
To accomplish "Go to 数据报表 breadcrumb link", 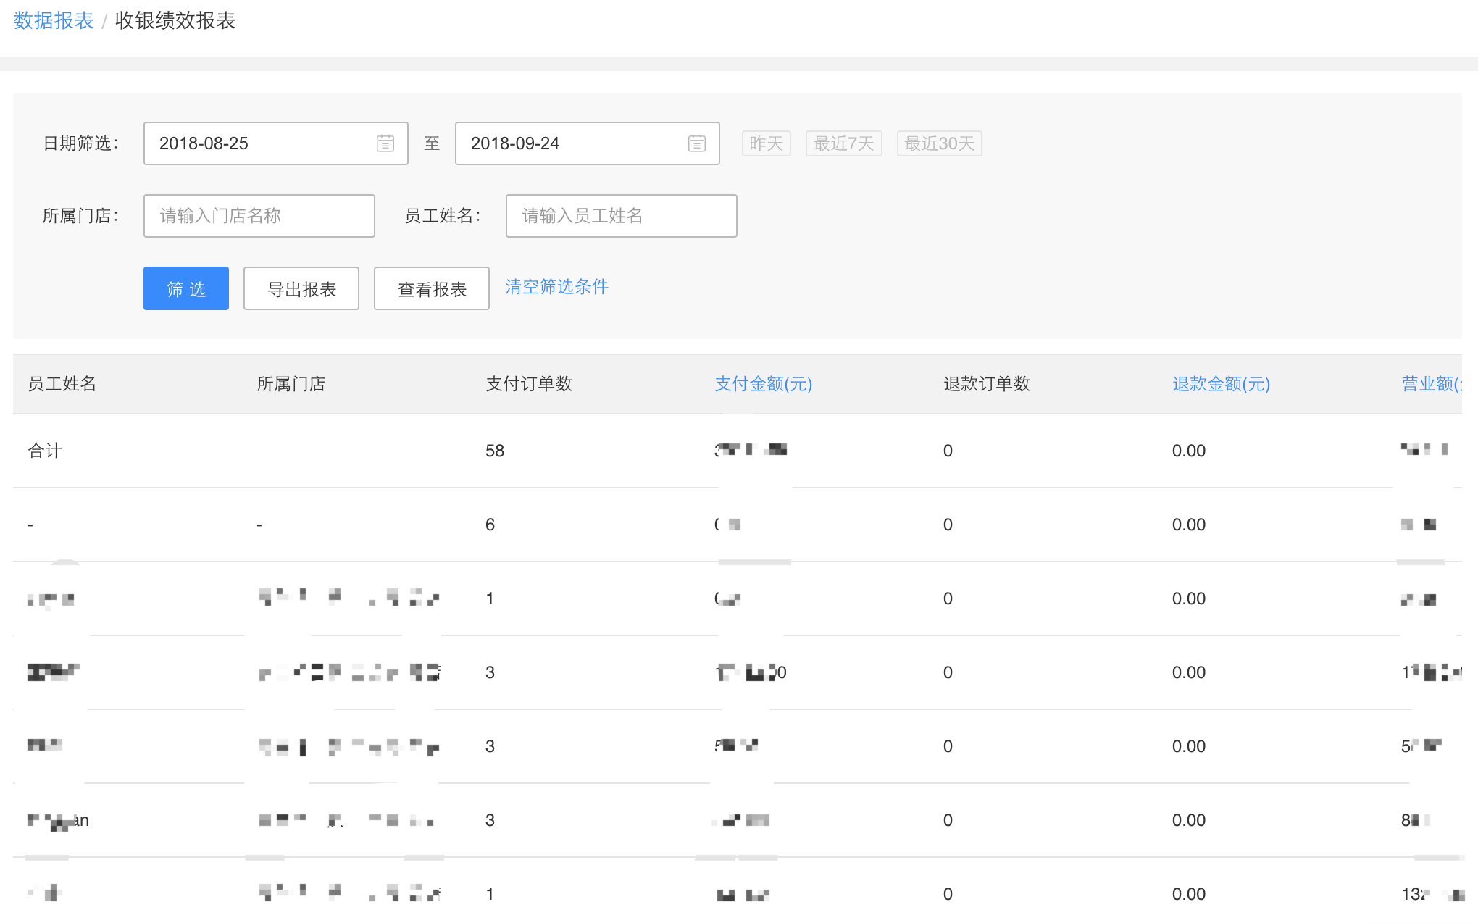I will 54,20.
